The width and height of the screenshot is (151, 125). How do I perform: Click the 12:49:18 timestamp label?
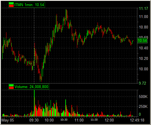(137, 120)
